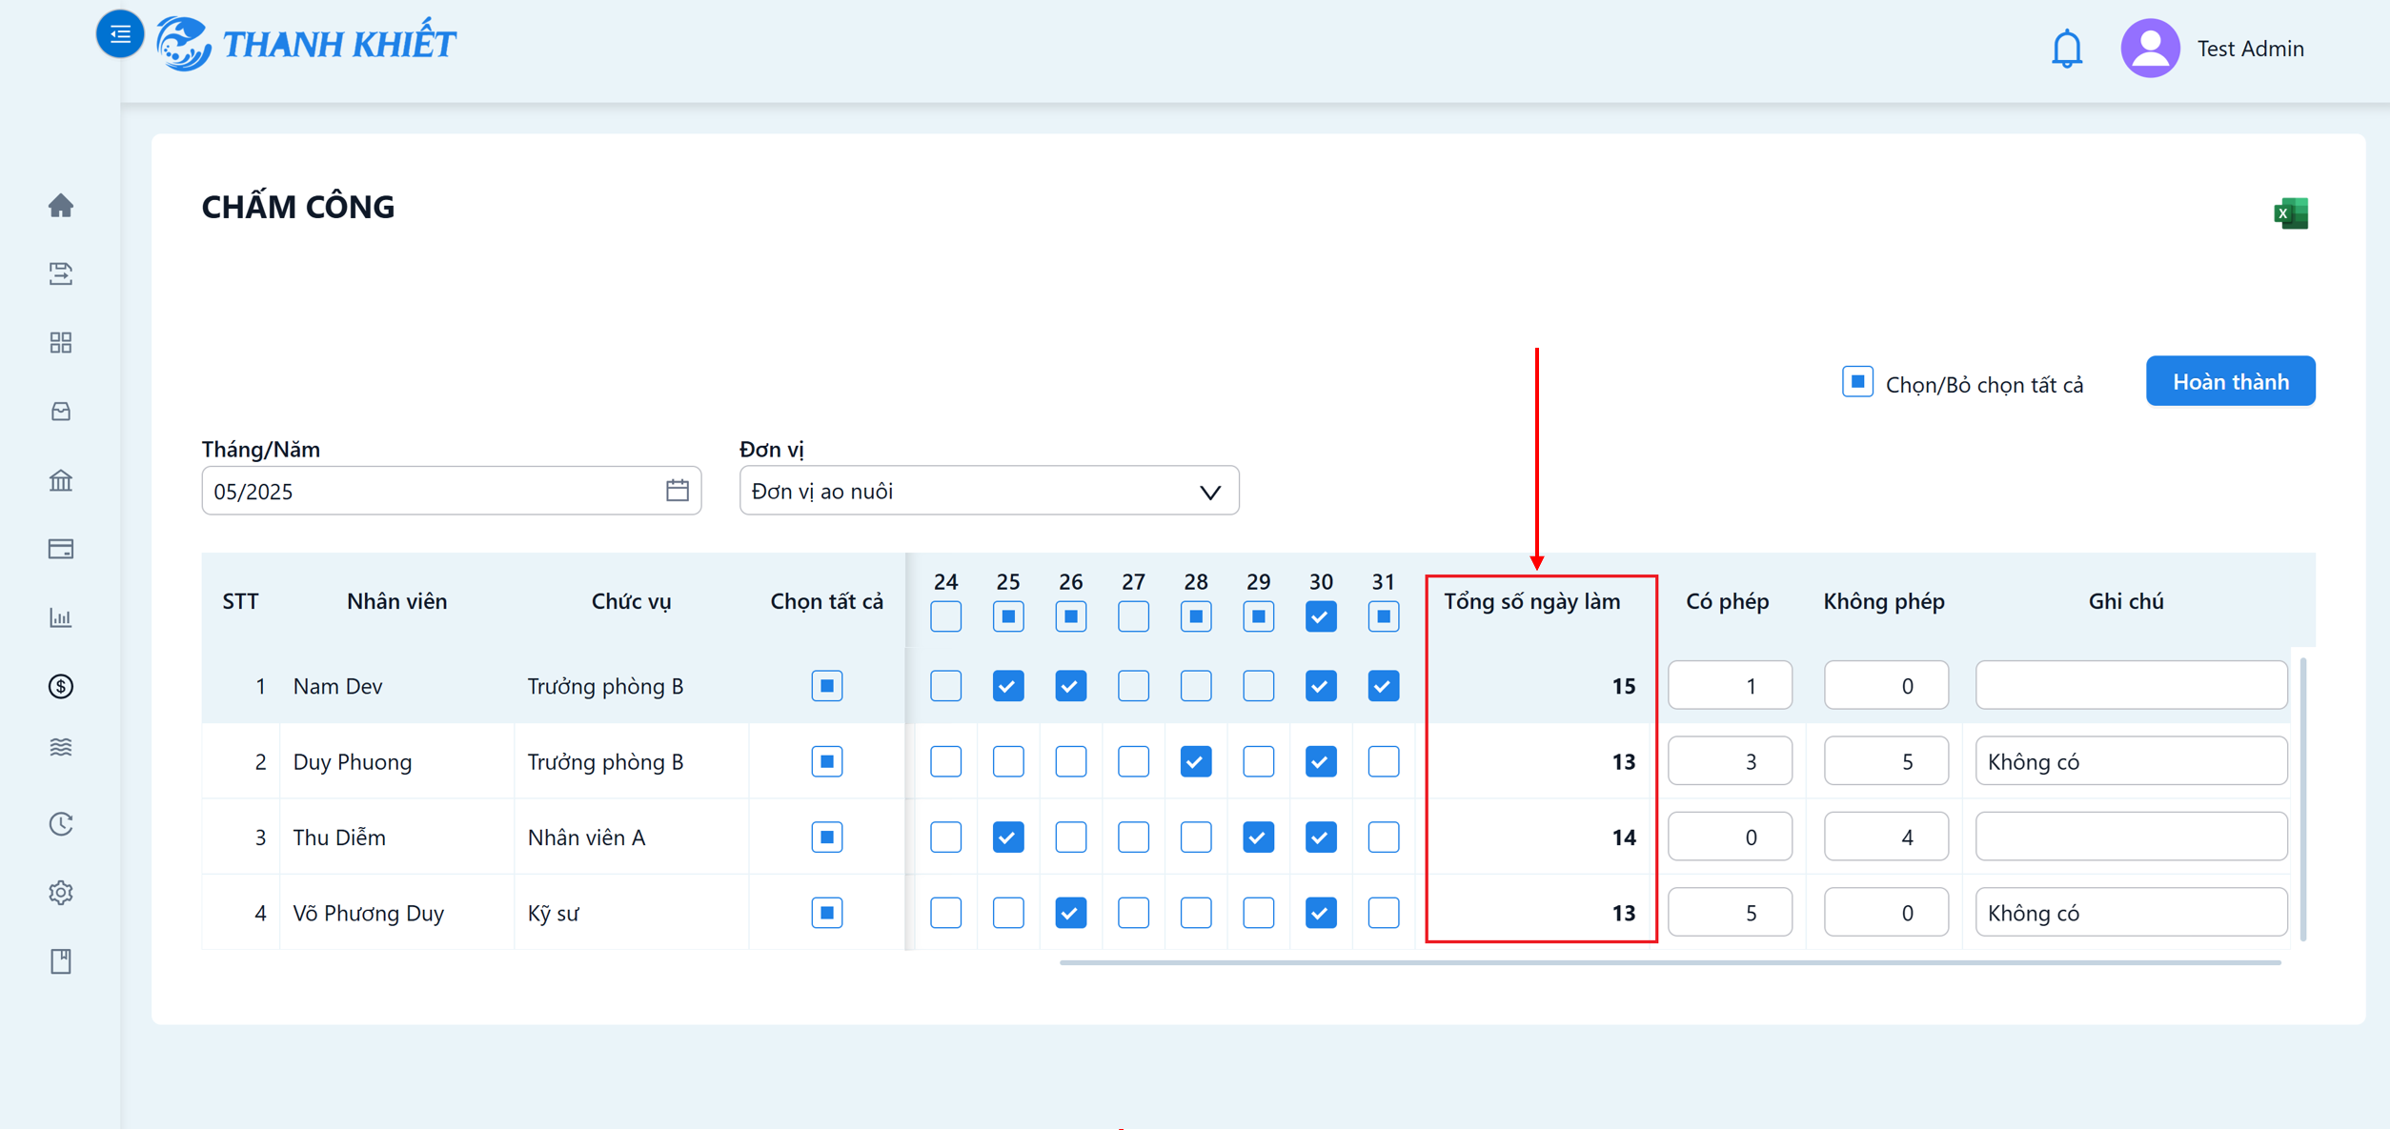Click the Kỹ sư position cell

553,913
